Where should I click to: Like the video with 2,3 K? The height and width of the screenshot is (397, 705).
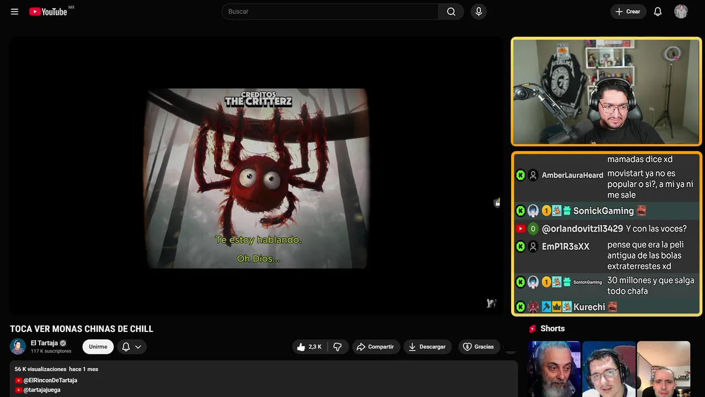[309, 347]
